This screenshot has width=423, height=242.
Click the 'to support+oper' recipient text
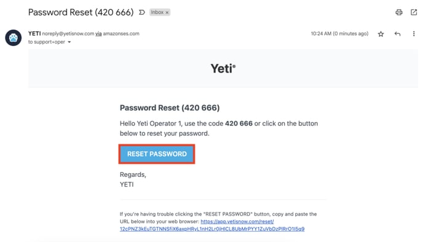tap(46, 42)
